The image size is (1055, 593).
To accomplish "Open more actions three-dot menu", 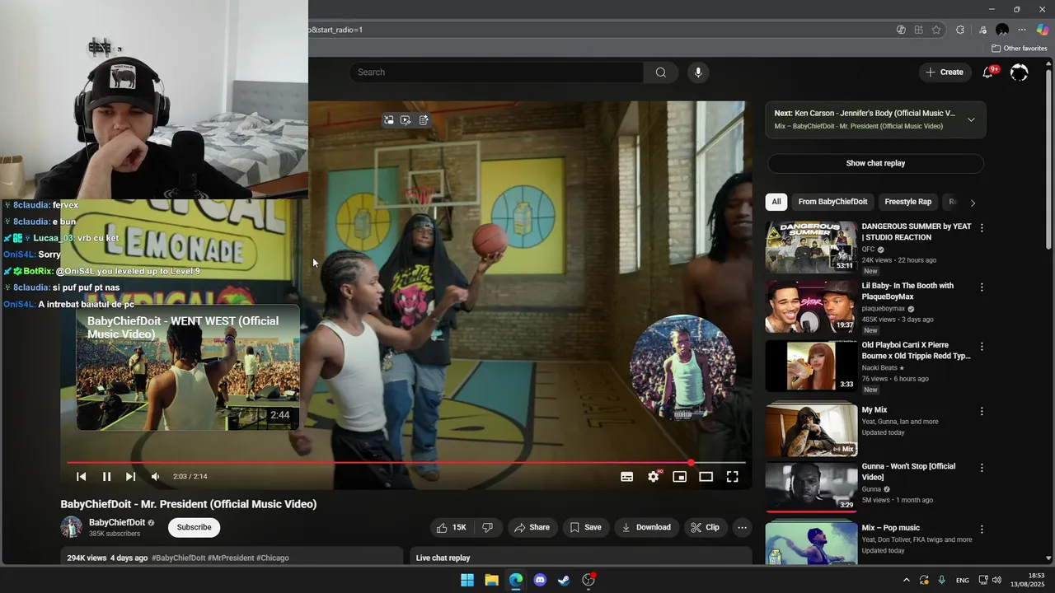I will pos(742,527).
